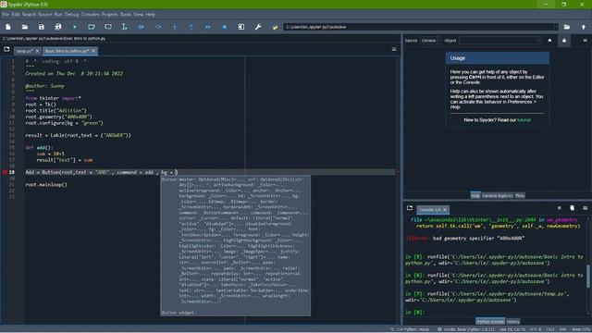
Task: Switch to the Plots tab
Action: [520, 195]
